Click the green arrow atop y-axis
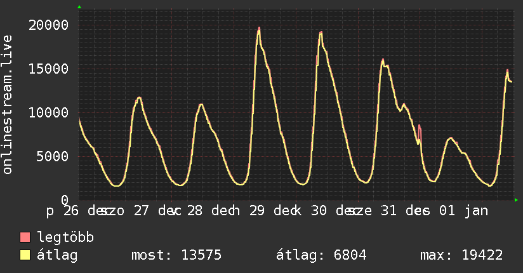Image resolution: width=523 pixels, height=273 pixels. pyautogui.click(x=79, y=7)
